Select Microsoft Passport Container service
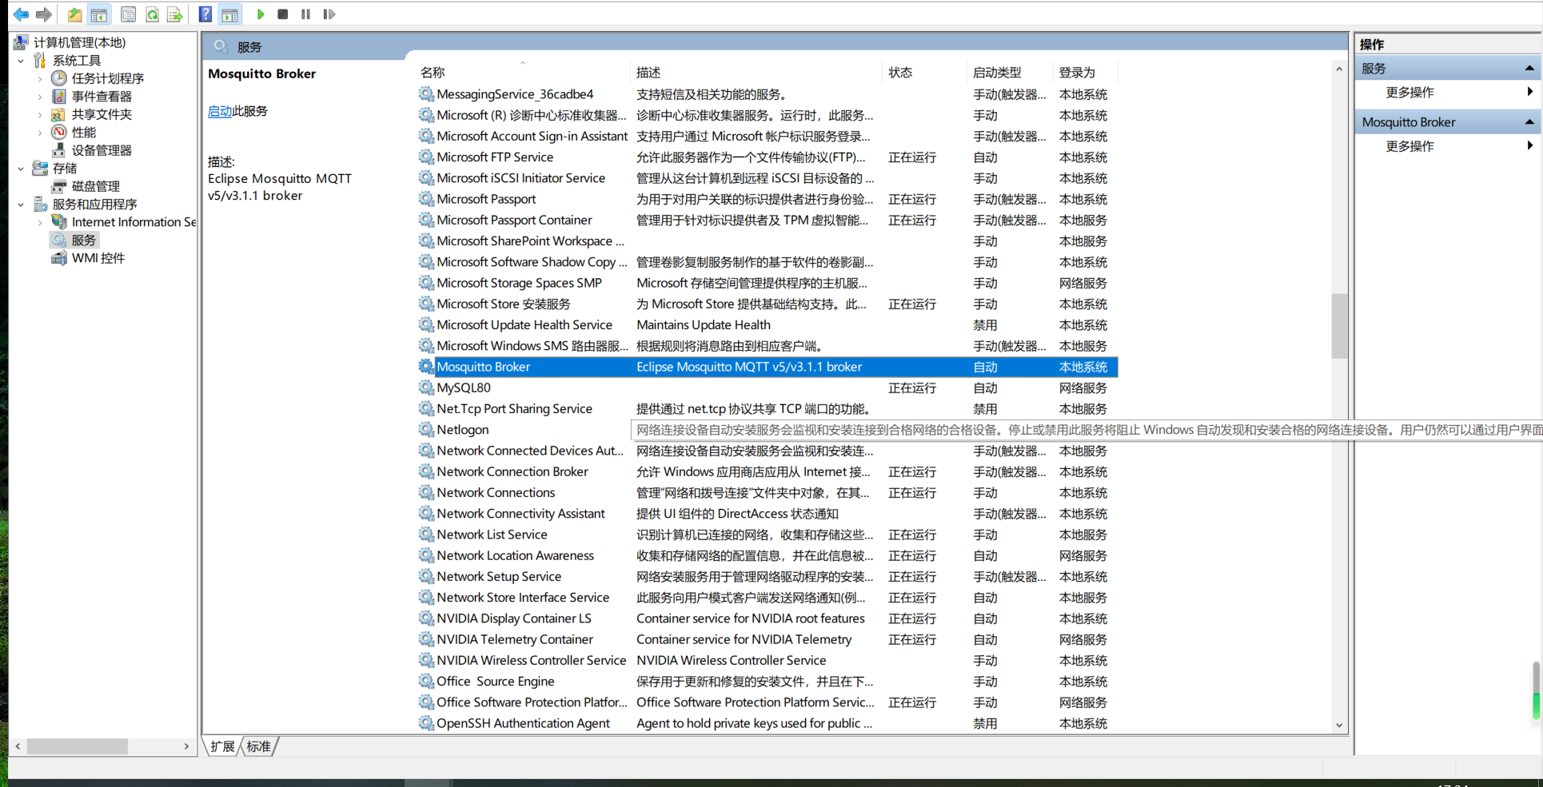The height and width of the screenshot is (787, 1543). pyautogui.click(x=766, y=220)
